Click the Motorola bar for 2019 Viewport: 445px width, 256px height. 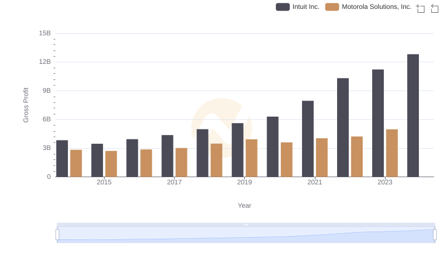click(251, 158)
